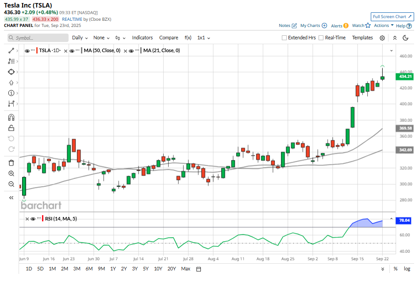
Task: Open the Indicators menu
Action: [x=142, y=38]
